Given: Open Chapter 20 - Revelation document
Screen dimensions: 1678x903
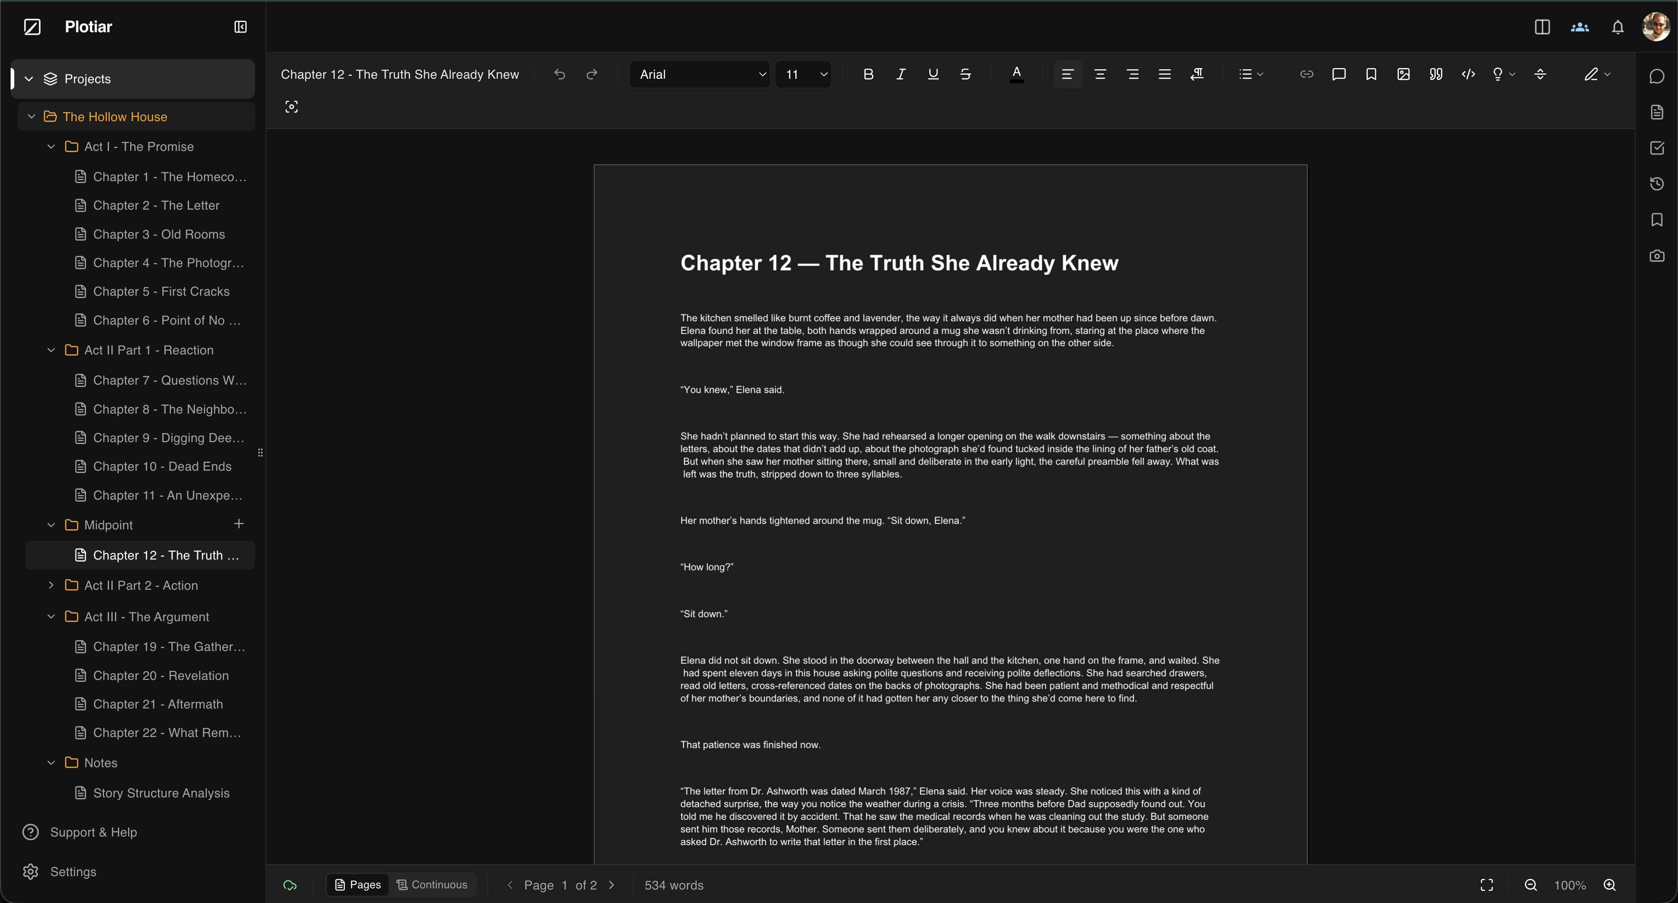Looking at the screenshot, I should [x=160, y=675].
